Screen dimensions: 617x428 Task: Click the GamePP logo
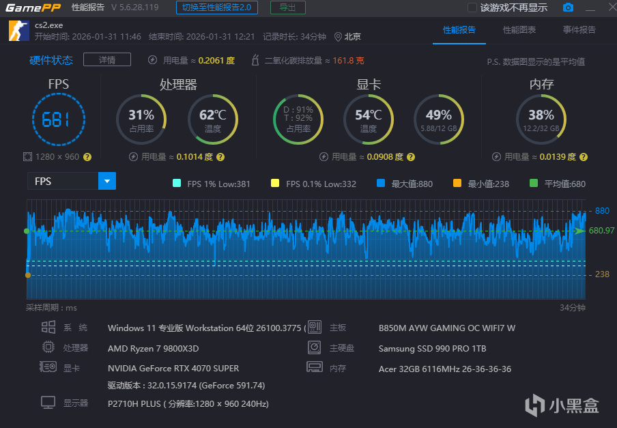pyautogui.click(x=33, y=8)
